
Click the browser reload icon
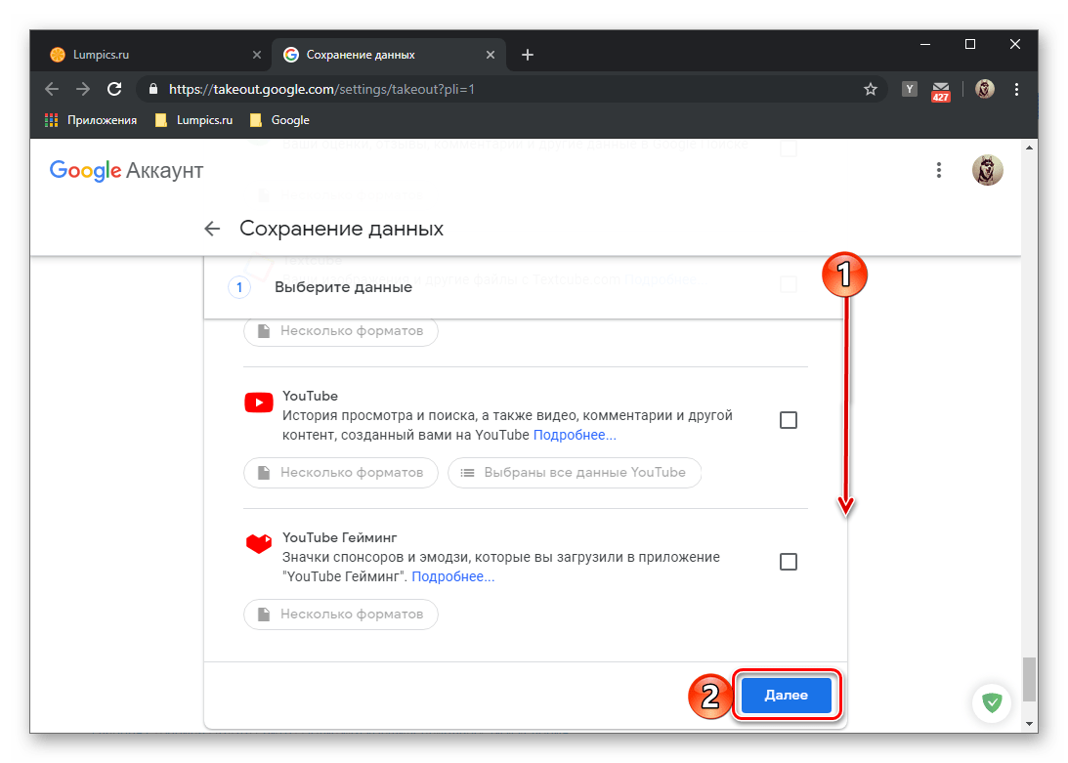click(114, 89)
